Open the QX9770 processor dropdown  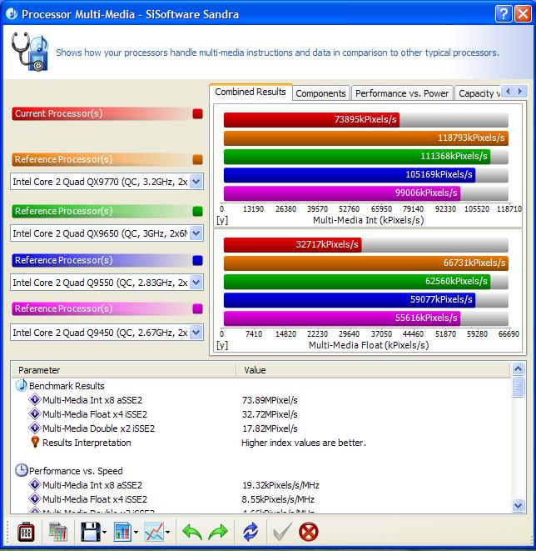point(196,182)
